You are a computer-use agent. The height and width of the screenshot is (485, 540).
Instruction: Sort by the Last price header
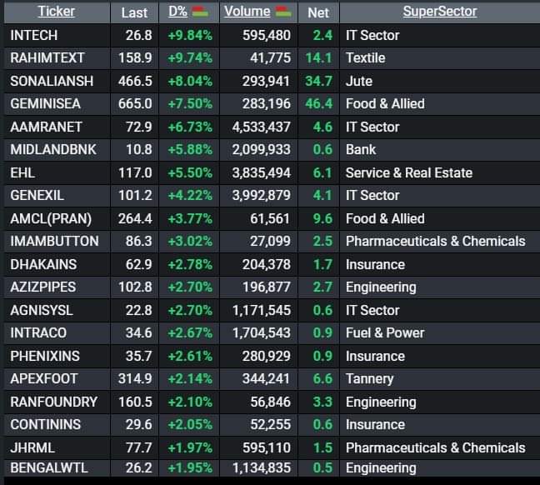point(134,12)
